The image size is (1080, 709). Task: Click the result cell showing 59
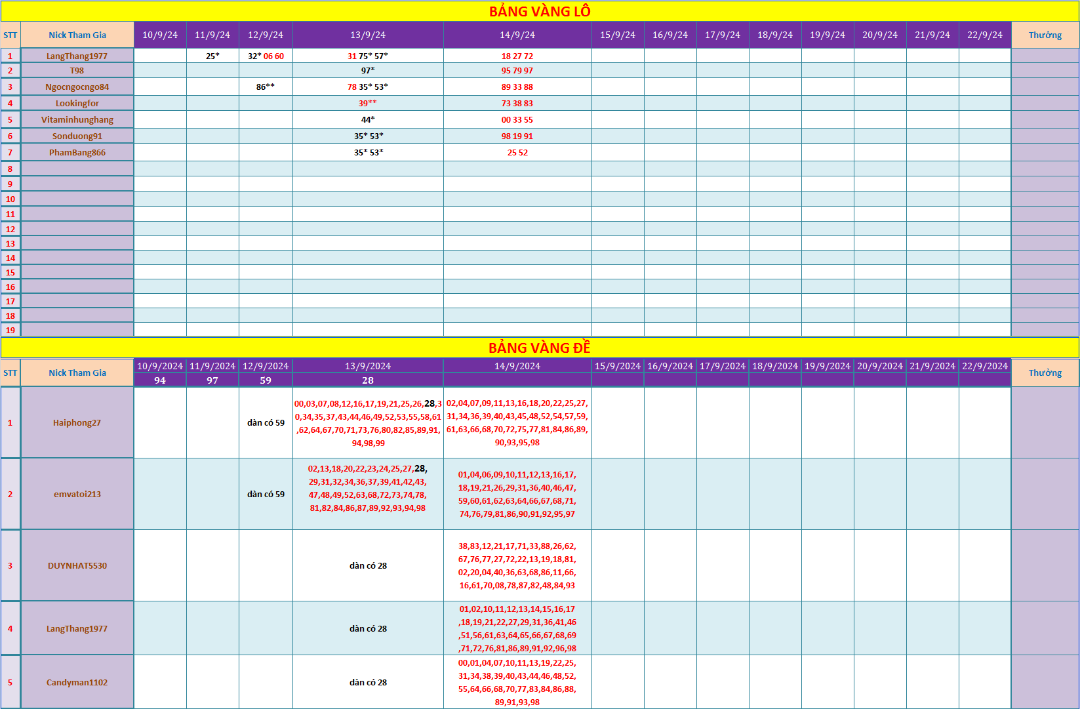(x=266, y=380)
